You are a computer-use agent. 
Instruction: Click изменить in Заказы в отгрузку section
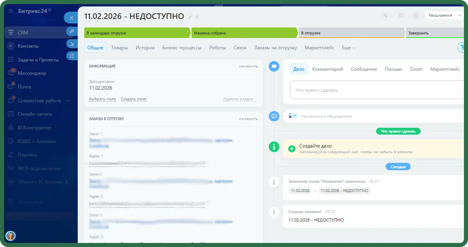pos(248,118)
